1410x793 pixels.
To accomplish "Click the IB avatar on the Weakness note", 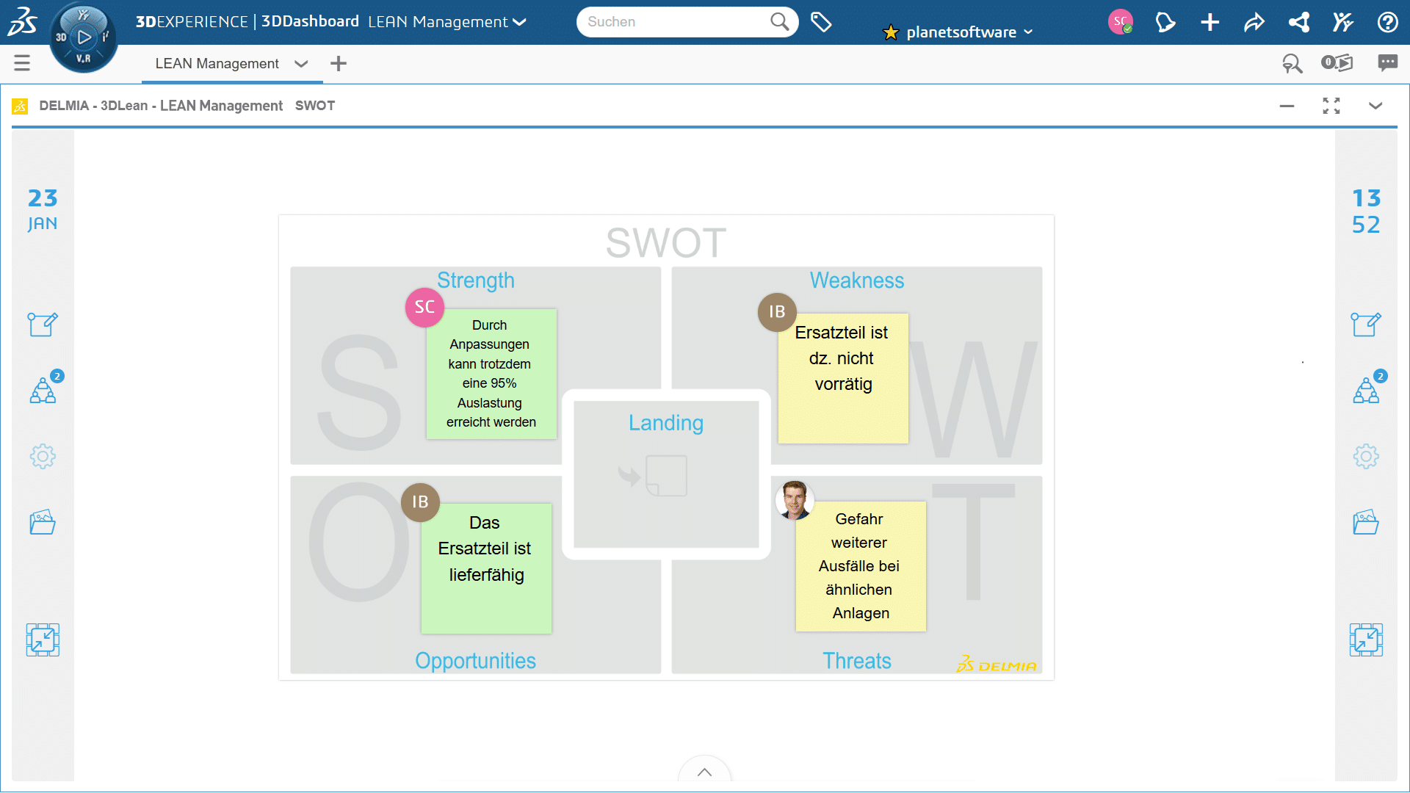I will pos(776,312).
